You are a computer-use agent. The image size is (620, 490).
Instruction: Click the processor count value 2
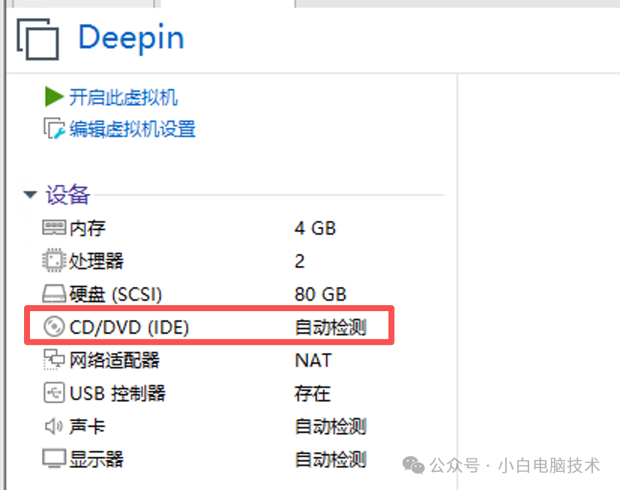[299, 262]
